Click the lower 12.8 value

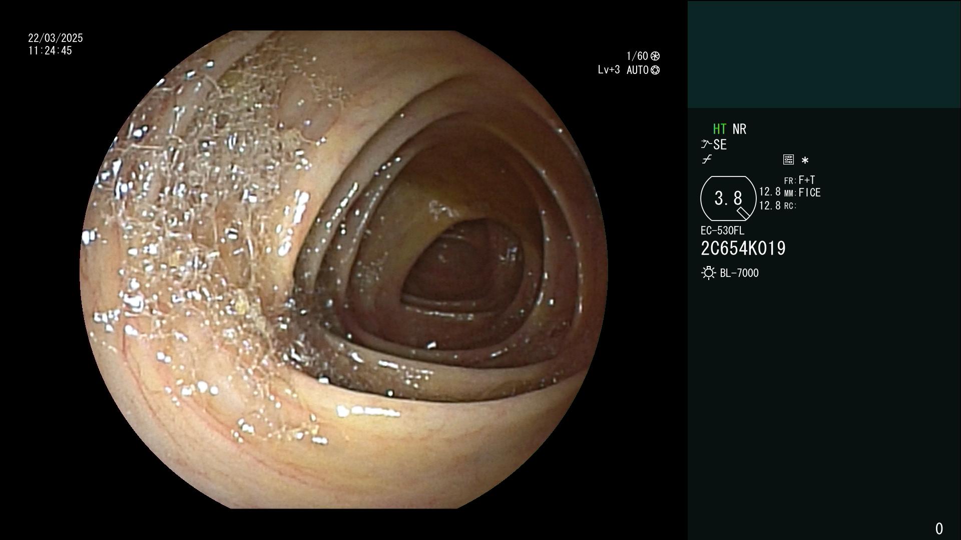point(770,205)
